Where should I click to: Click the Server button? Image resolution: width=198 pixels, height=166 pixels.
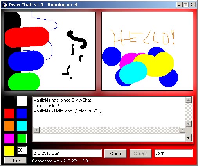click(140, 154)
